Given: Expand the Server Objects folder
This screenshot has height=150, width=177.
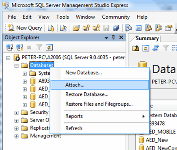Looking at the screenshot, I should pos(16,121).
